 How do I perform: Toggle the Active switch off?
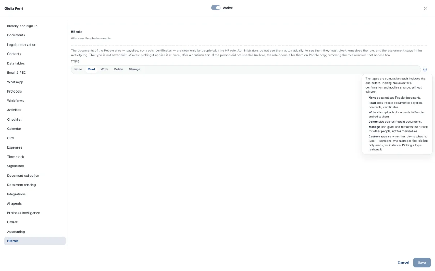tap(216, 8)
